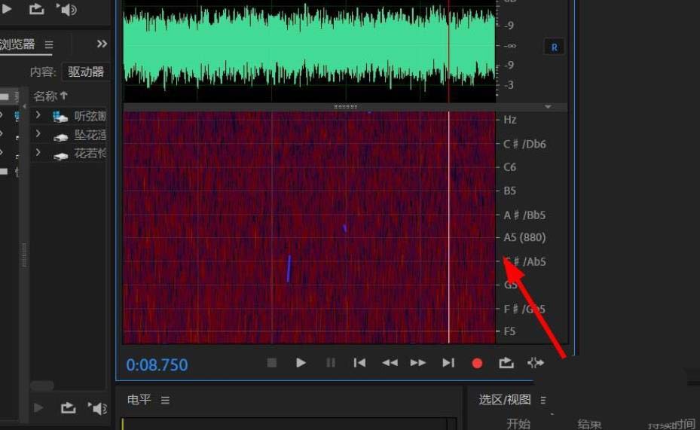Expand the 花若怜 drive tree item
The image size is (700, 430).
[38, 154]
